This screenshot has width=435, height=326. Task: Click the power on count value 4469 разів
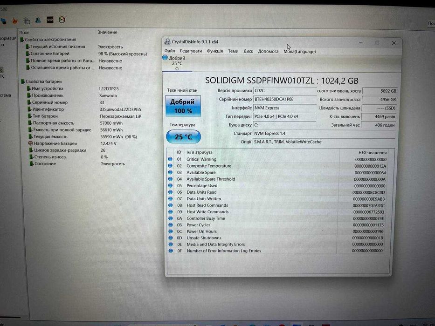(x=379, y=117)
